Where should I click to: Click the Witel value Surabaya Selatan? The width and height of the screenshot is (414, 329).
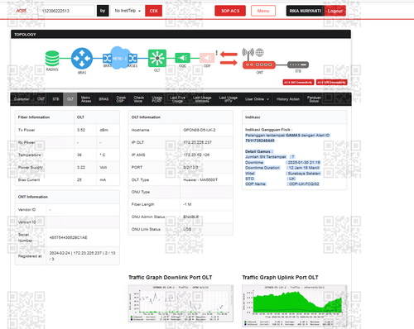304,174
